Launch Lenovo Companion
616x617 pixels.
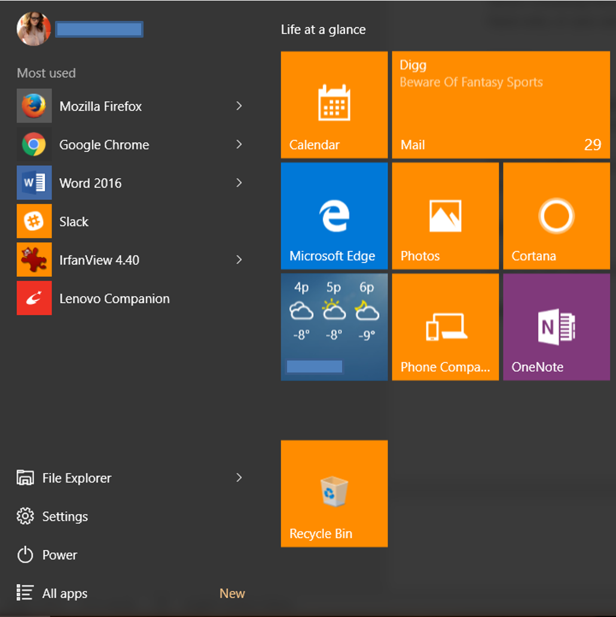point(114,298)
